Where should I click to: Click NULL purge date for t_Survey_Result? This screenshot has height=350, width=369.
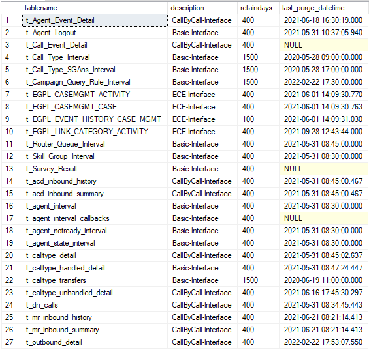pos(323,169)
